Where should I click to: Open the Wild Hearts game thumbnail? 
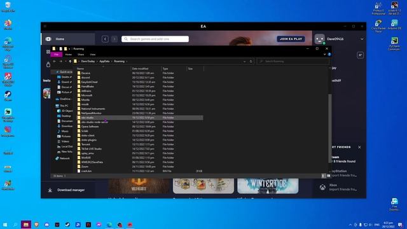[139, 186]
